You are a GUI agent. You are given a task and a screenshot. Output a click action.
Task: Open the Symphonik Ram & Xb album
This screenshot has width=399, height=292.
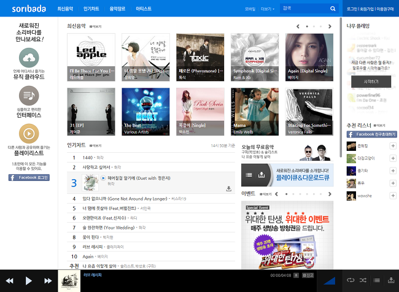pos(255,57)
